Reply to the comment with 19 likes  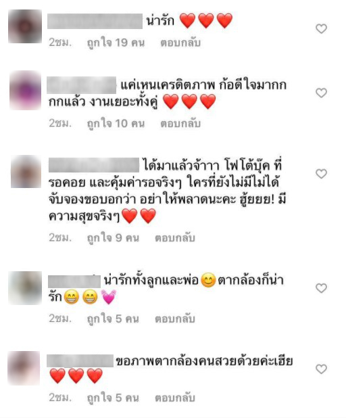click(180, 43)
